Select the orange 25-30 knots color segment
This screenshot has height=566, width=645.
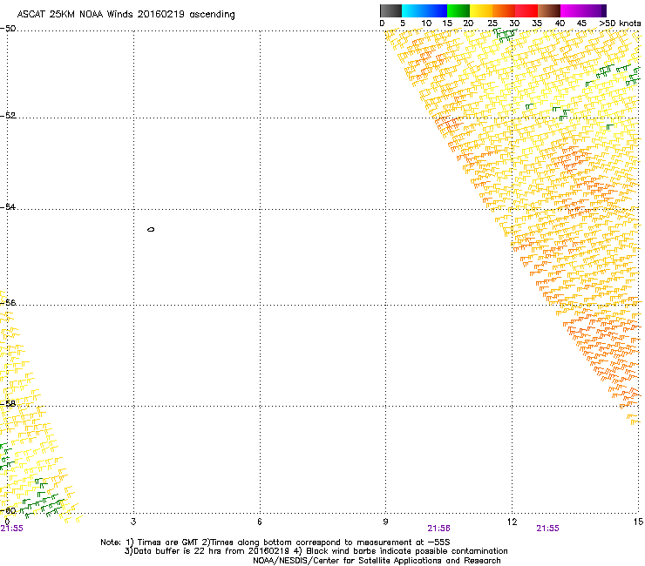[x=504, y=10]
